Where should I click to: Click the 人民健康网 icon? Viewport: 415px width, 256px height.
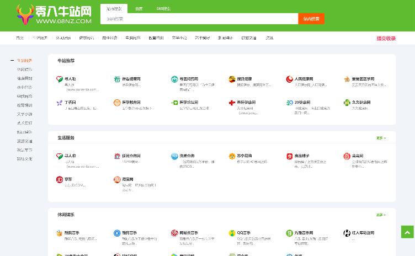(x=289, y=79)
